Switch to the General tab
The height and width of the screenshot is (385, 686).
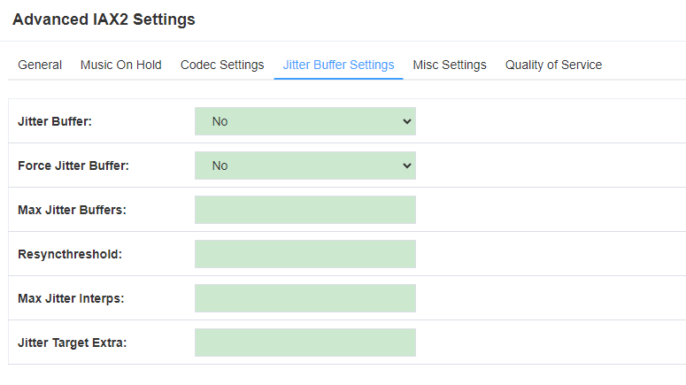(x=40, y=65)
